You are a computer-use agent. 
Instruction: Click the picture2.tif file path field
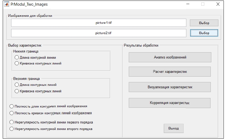99,33
